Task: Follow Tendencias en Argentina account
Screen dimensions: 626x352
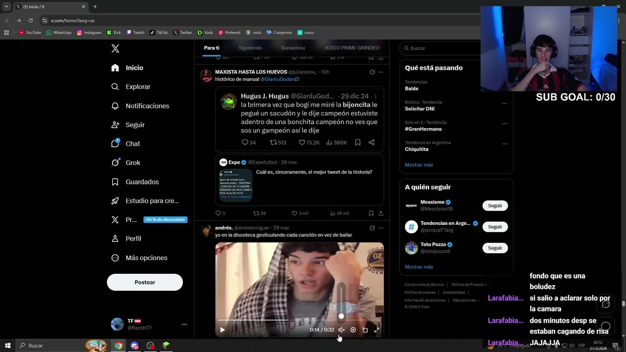Action: click(495, 227)
